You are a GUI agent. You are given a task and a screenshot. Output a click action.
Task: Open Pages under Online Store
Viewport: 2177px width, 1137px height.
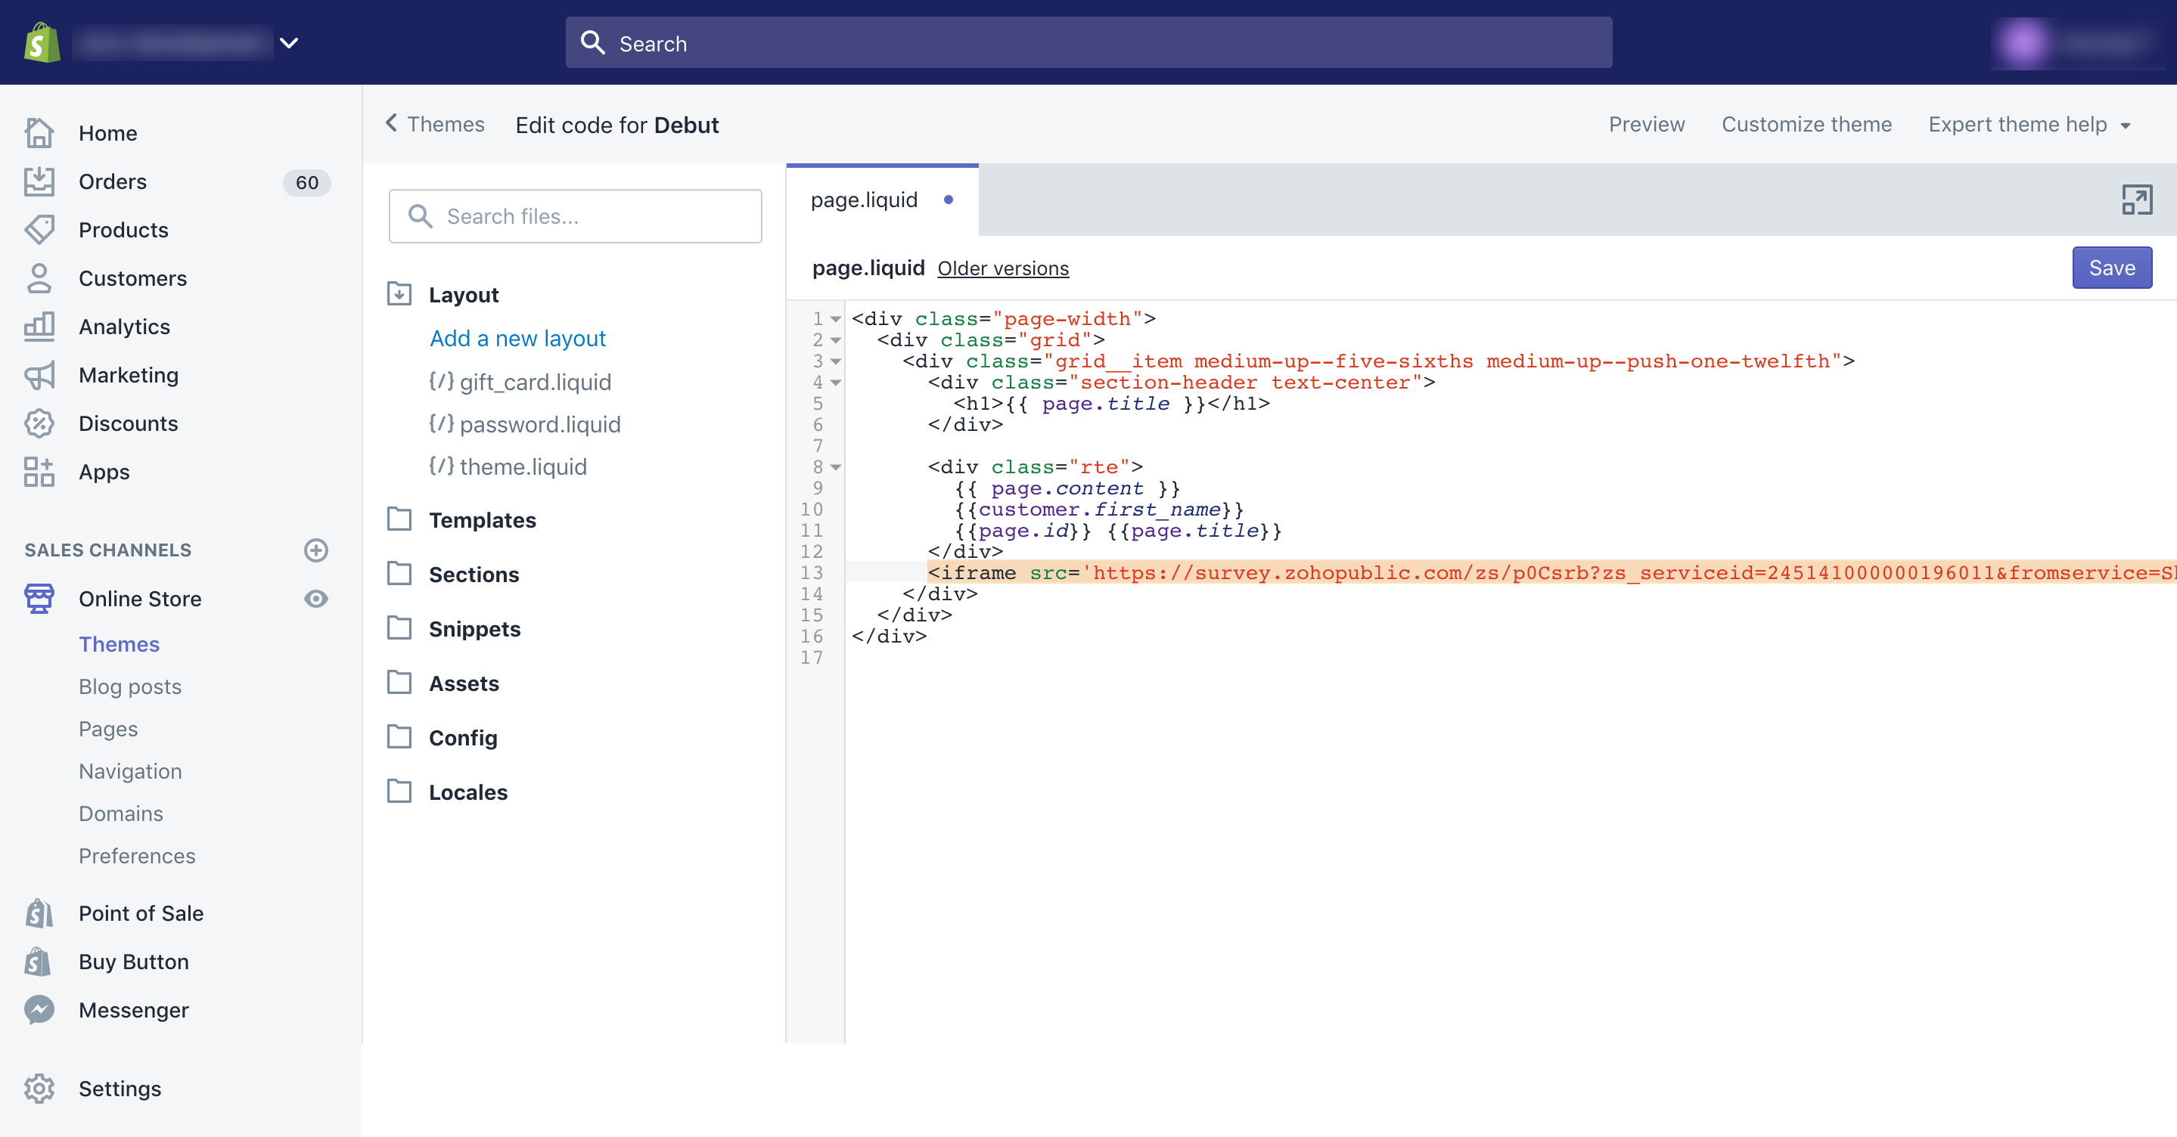[108, 729]
